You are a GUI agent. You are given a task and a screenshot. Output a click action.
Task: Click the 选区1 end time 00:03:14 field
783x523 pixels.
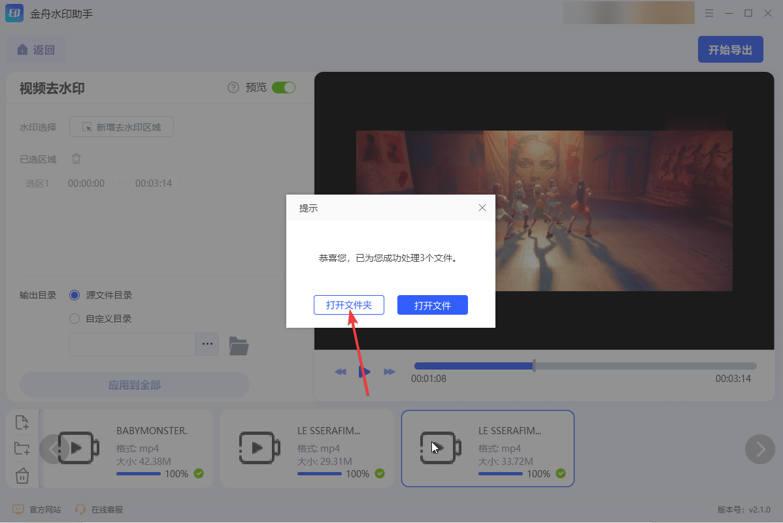pyautogui.click(x=154, y=183)
